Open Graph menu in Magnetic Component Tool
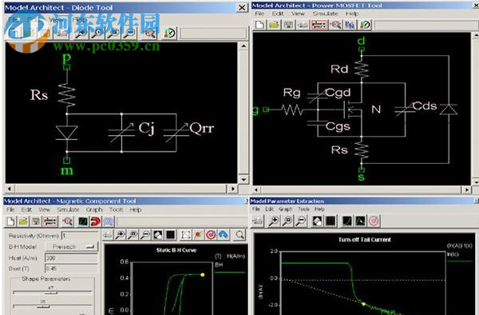 coord(94,209)
